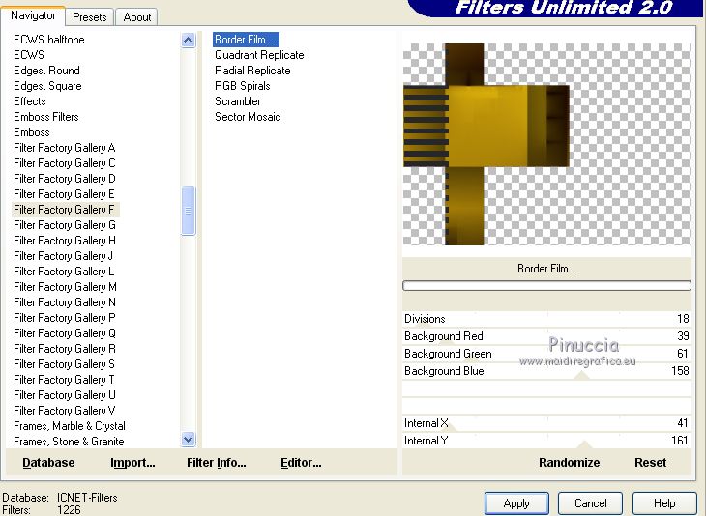Viewport: 706px width, 516px height.
Task: Click the category list scroll down arrow
Action: (189, 439)
